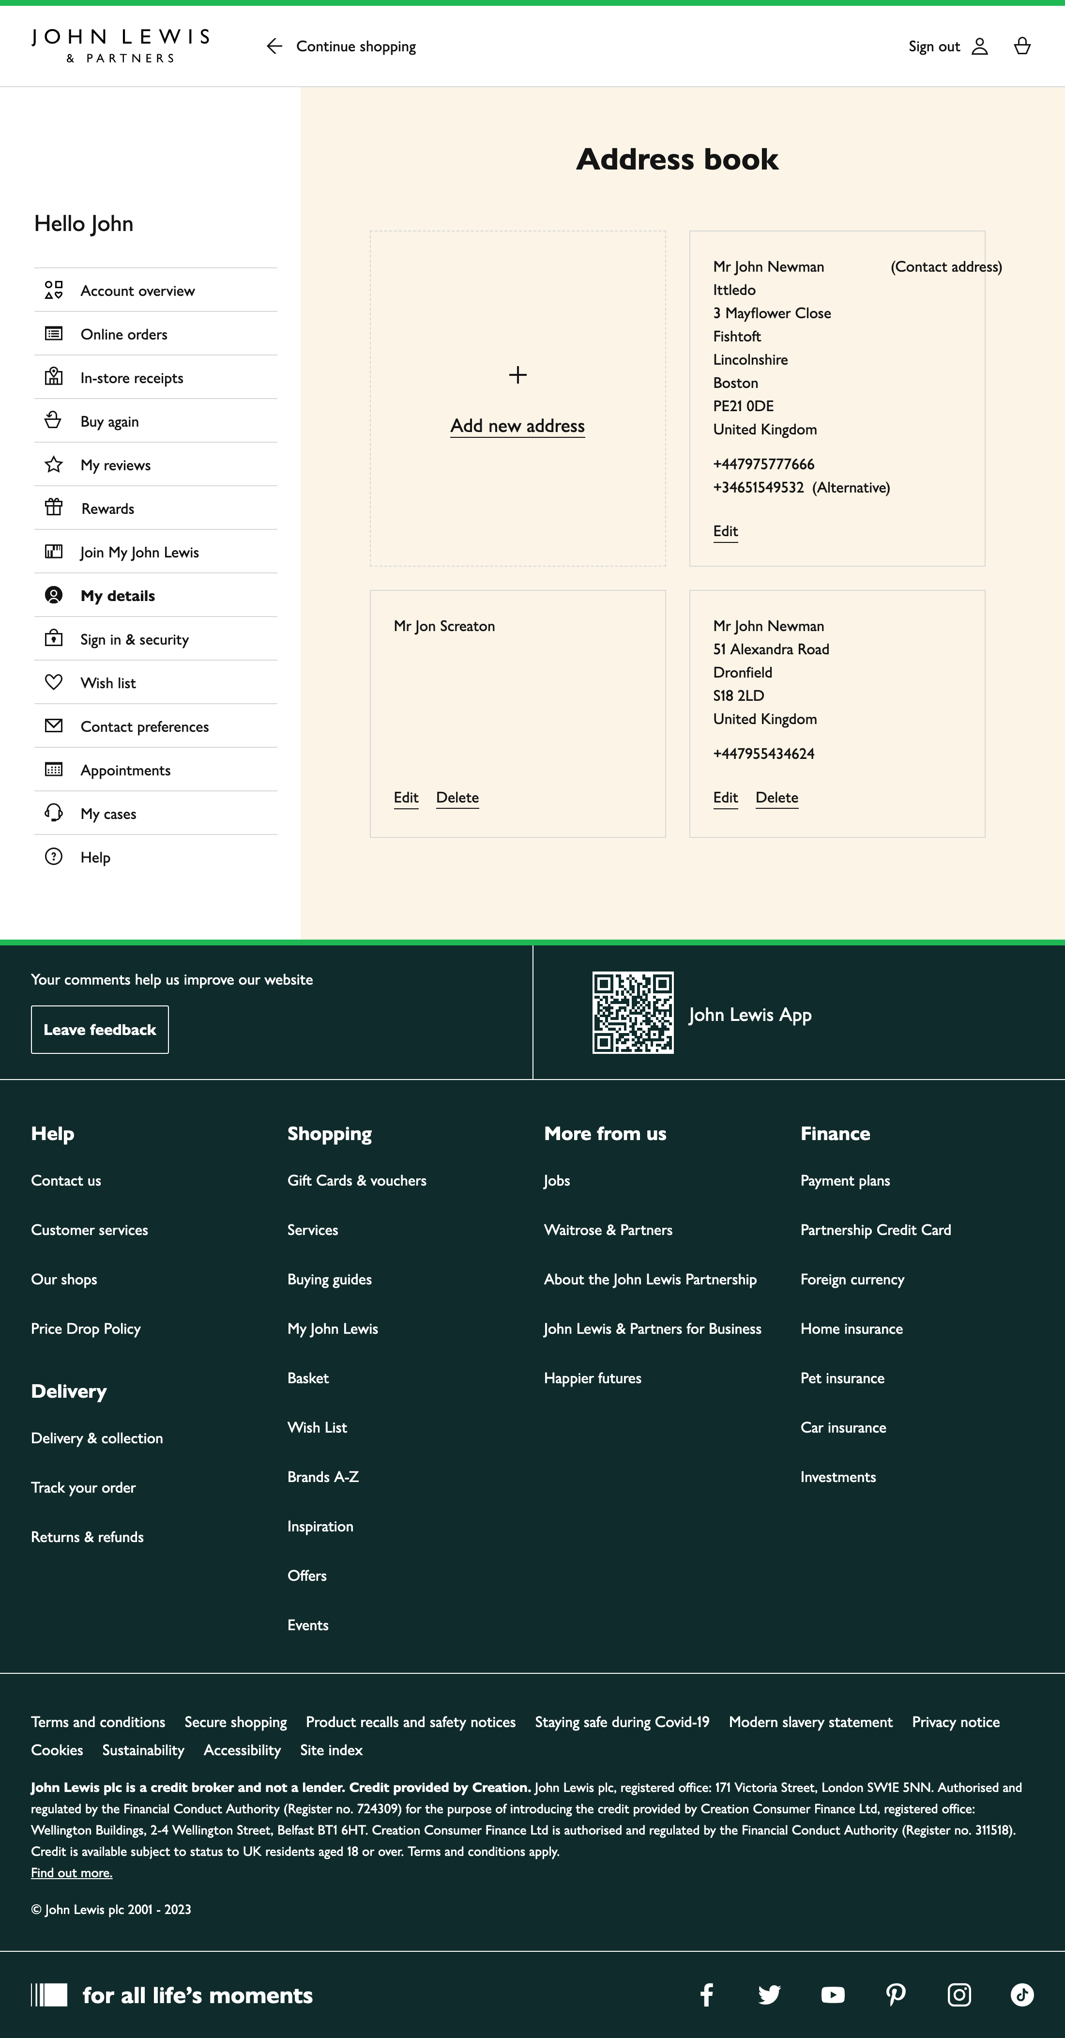Viewport: 1065px width, 2038px height.
Task: Edit Mr Jon Screaton's address
Action: pos(406,798)
